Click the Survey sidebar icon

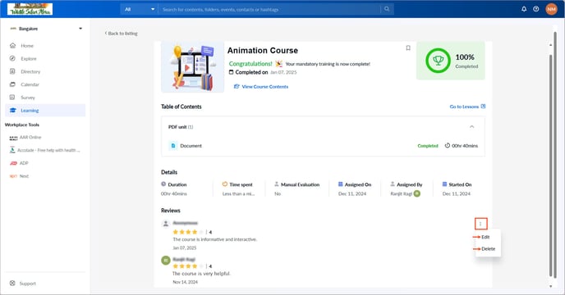pos(12,98)
